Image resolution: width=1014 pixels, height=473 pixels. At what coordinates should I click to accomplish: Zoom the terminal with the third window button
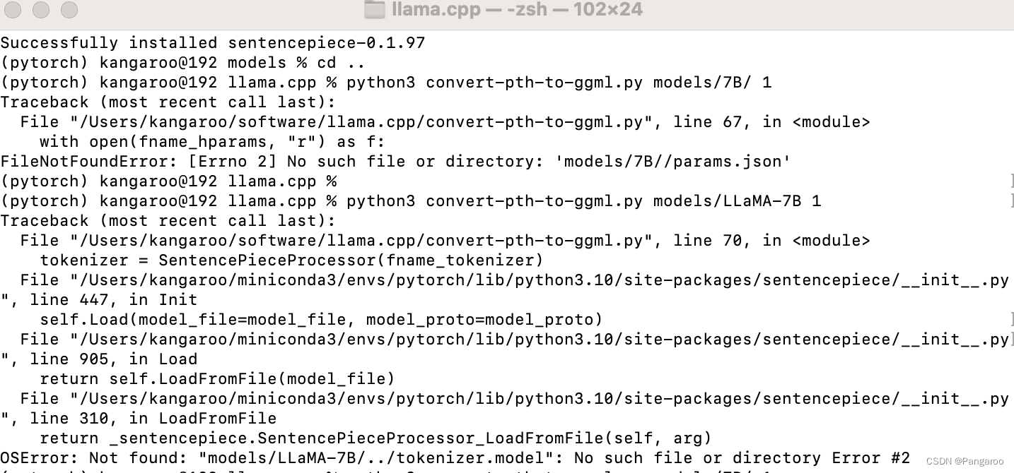[x=69, y=10]
